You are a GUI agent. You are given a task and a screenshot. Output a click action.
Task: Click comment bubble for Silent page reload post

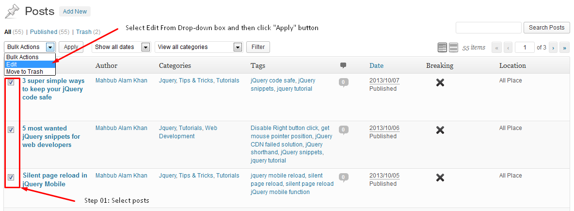click(343, 178)
